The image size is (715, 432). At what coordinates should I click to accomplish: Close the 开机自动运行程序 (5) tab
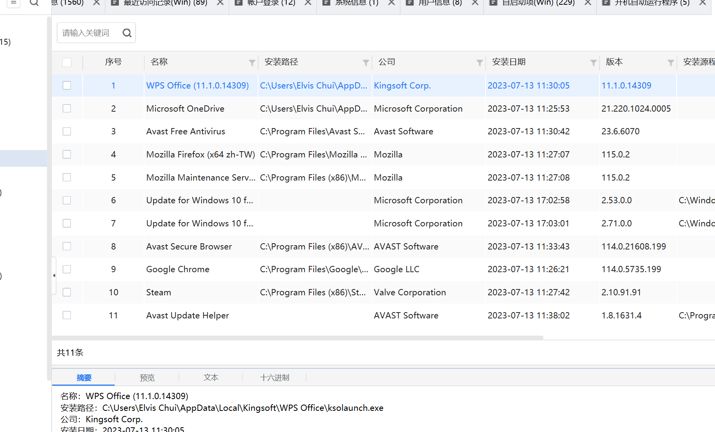(703, 3)
